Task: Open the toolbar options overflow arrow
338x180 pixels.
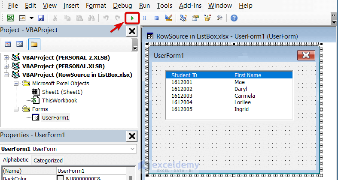Action: tap(334, 19)
